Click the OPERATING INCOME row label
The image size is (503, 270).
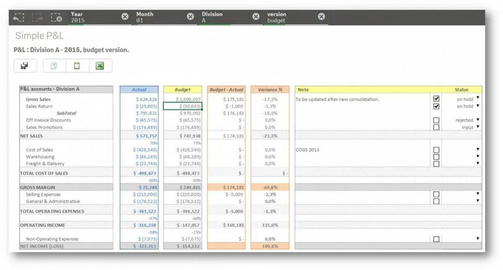(x=43, y=225)
